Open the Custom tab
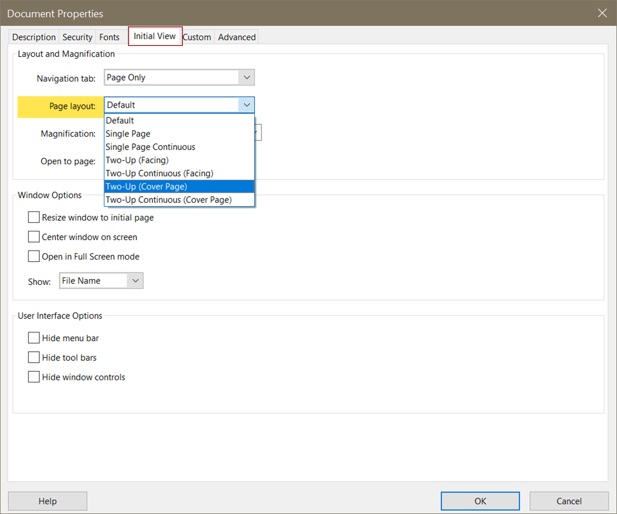The image size is (617, 514). [x=197, y=36]
